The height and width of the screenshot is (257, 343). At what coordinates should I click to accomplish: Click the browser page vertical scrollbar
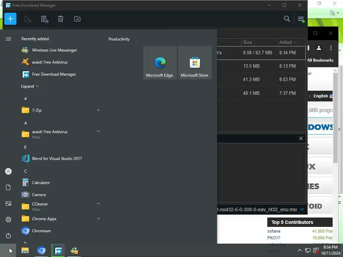point(335,118)
